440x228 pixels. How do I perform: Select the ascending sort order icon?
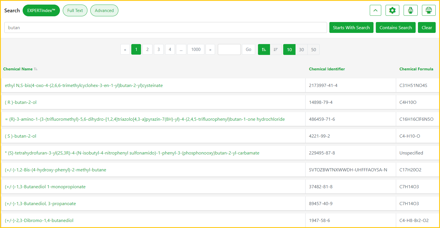[264, 49]
